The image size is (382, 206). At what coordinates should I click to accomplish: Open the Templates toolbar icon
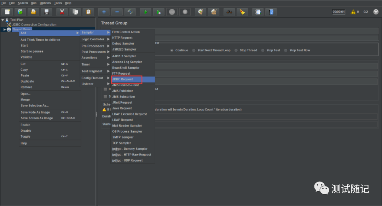(x=20, y=12)
